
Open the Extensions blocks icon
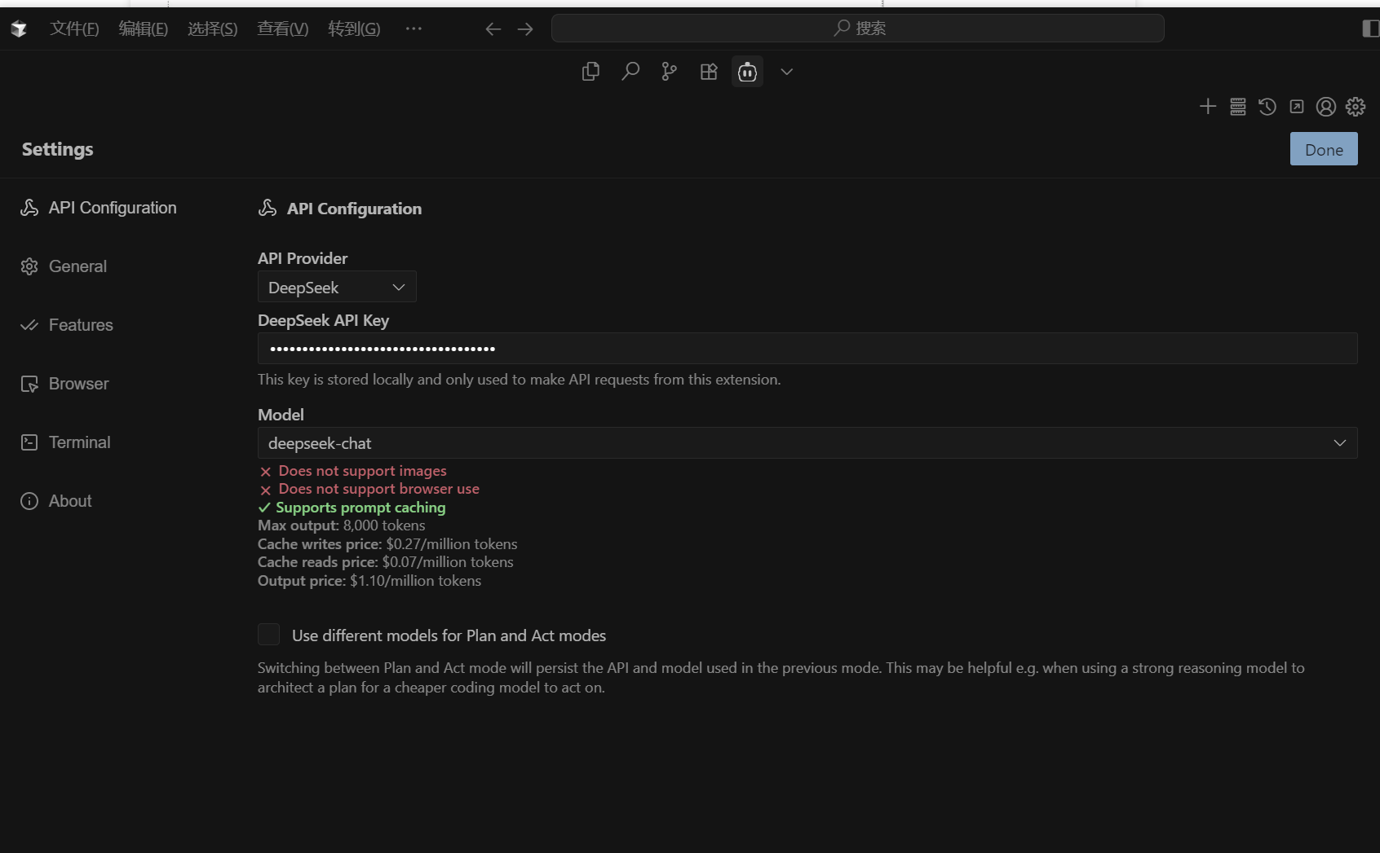709,72
